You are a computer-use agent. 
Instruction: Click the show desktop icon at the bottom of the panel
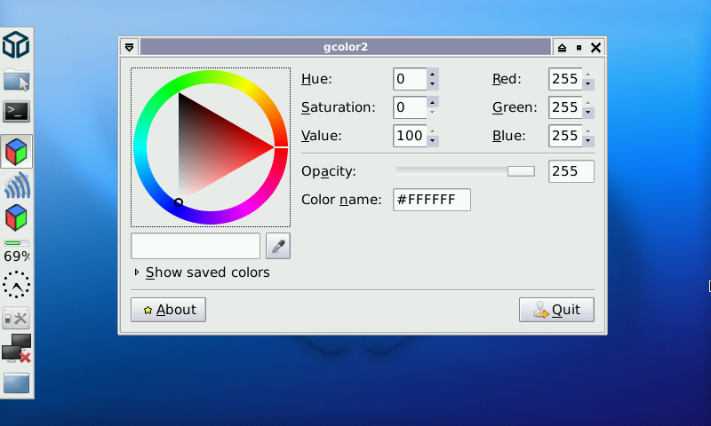coord(17,383)
